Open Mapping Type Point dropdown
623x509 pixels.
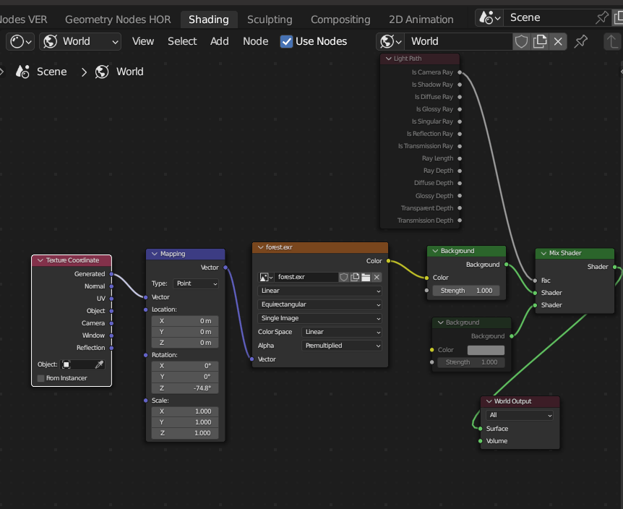point(196,283)
